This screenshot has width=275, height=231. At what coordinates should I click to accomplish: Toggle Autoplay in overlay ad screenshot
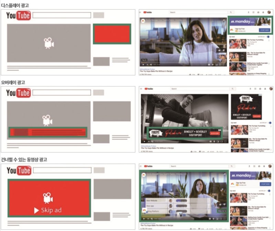point(270,123)
